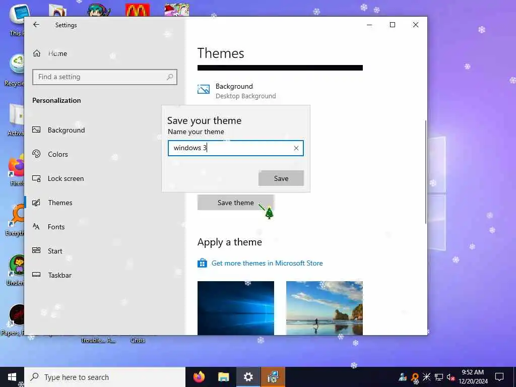516x387 pixels.
Task: Open the Desktop Background option icon
Action: tap(204, 89)
